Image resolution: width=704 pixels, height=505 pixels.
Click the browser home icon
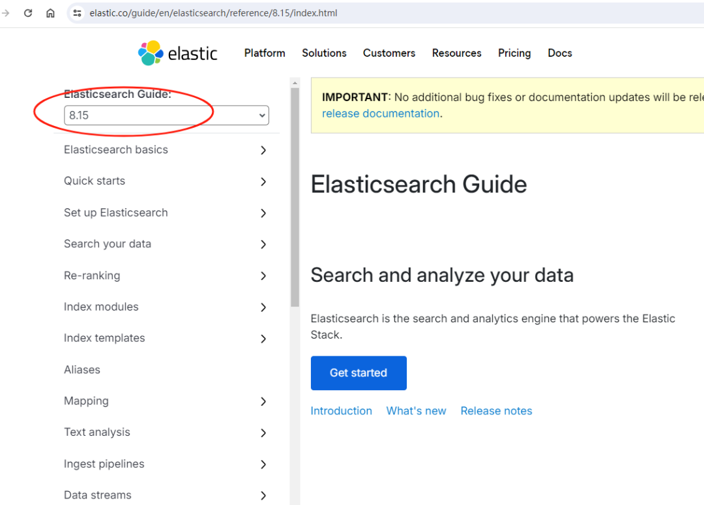(50, 13)
